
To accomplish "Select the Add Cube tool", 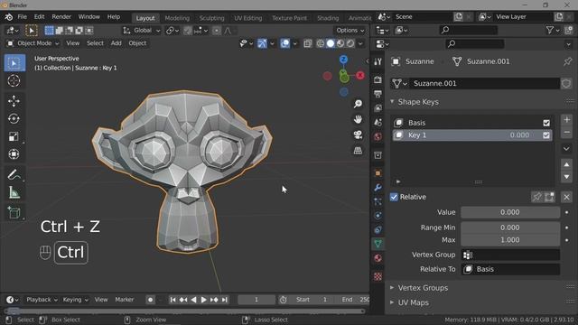I will coord(14,213).
